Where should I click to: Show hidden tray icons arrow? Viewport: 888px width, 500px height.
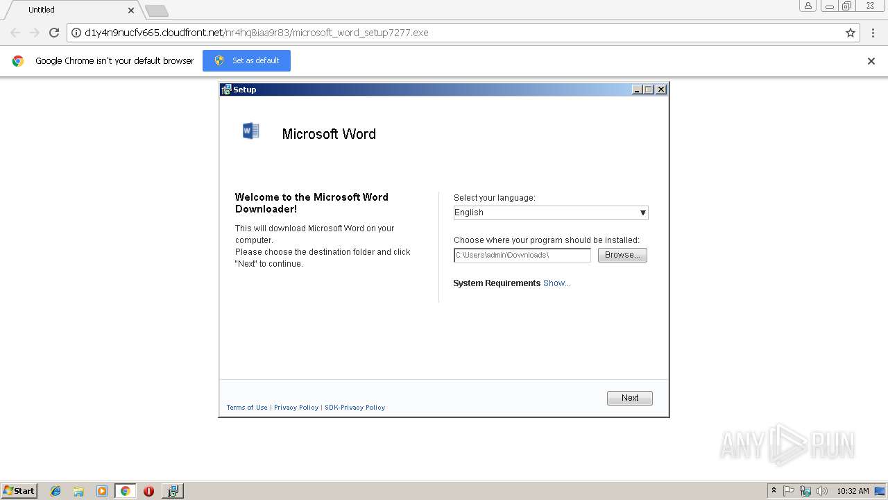(774, 491)
